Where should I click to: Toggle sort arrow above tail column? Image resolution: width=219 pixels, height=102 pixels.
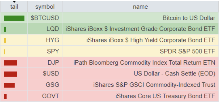(14, 2)
